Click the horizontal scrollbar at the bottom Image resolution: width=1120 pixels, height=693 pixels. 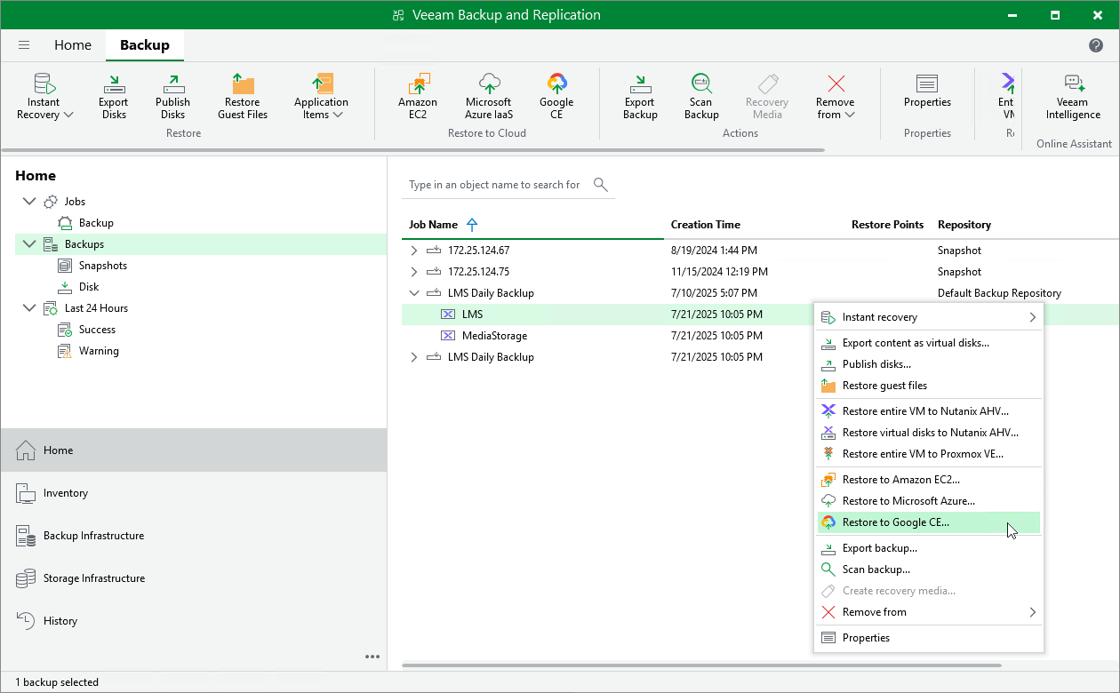point(700,665)
